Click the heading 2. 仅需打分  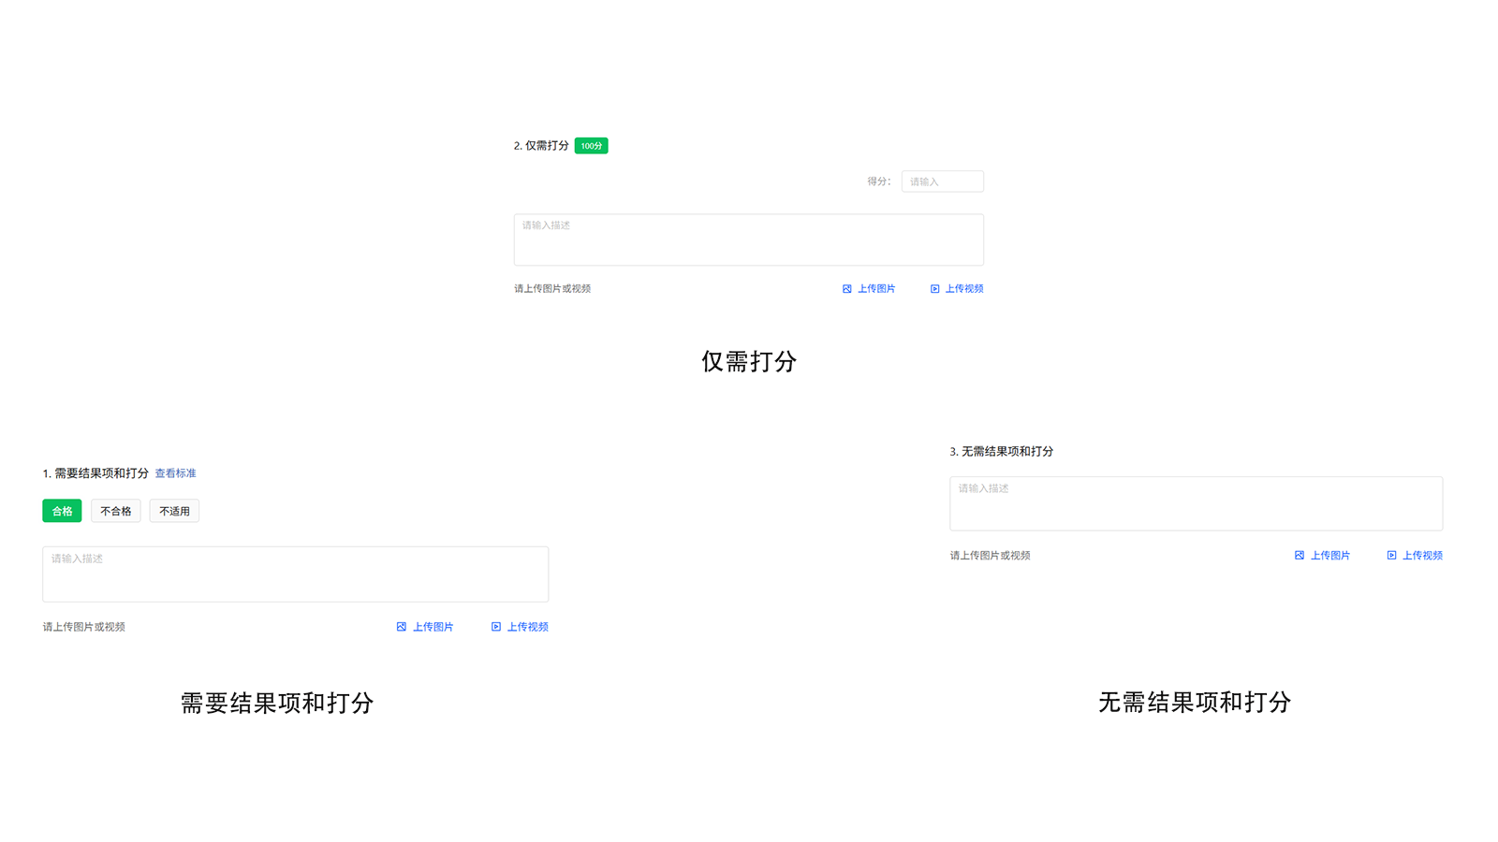541,146
